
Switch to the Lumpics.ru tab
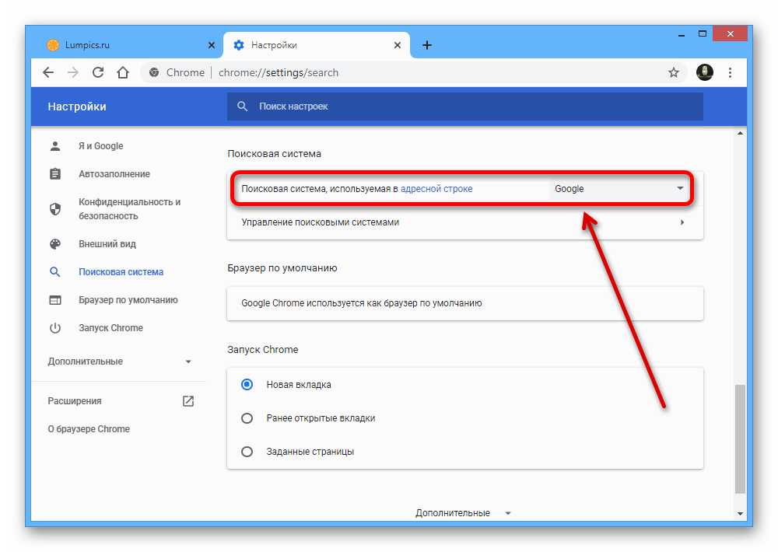coord(129,45)
